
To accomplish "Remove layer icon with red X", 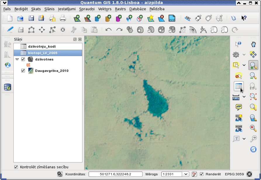I will (161, 18).
